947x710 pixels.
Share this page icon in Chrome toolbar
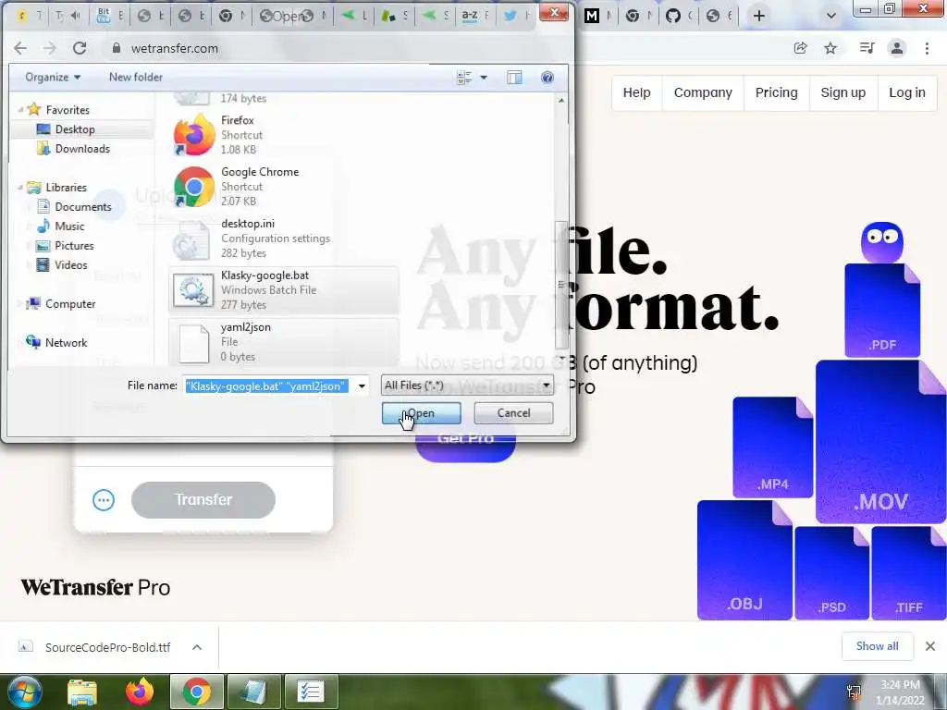[x=801, y=48]
